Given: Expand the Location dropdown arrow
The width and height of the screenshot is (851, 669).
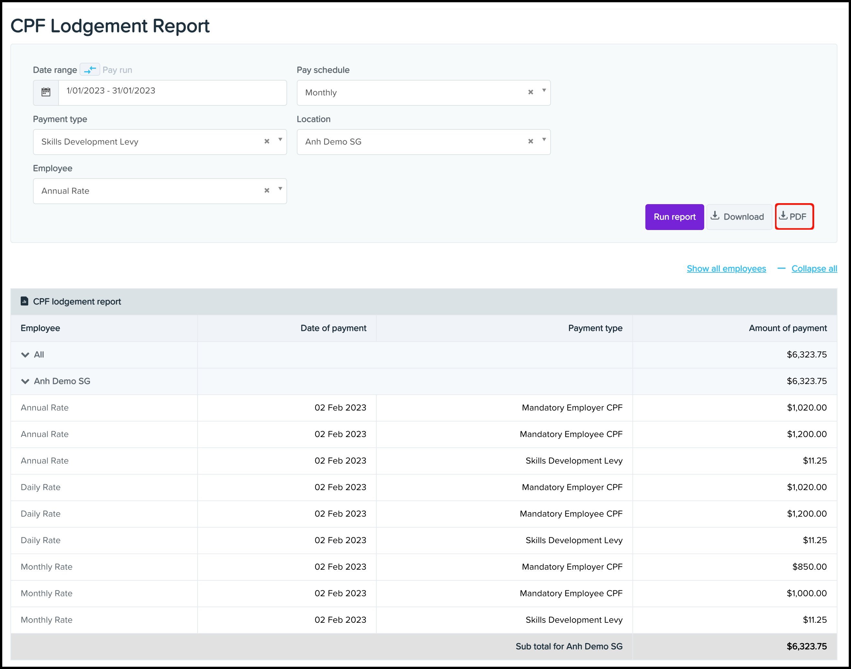Looking at the screenshot, I should 544,140.
